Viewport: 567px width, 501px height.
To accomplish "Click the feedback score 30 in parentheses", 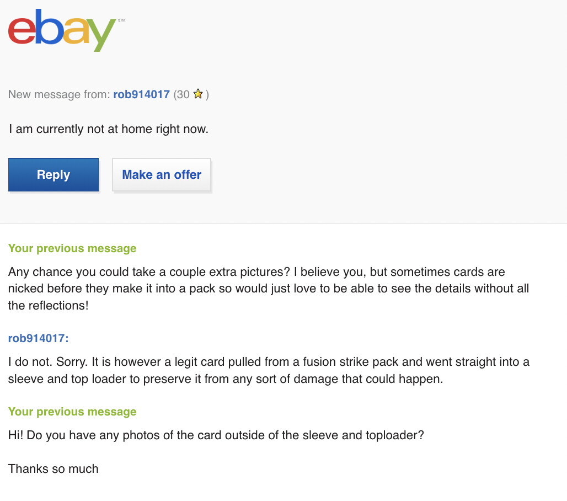I will (182, 94).
